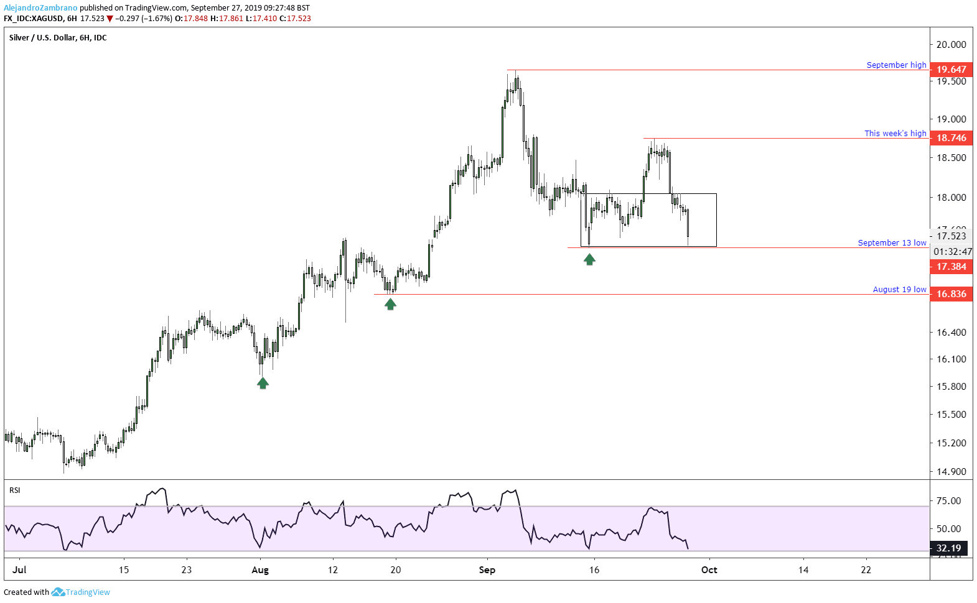Click the 18.000 price axis label
Viewport: 977px width, 603px height.
point(951,198)
